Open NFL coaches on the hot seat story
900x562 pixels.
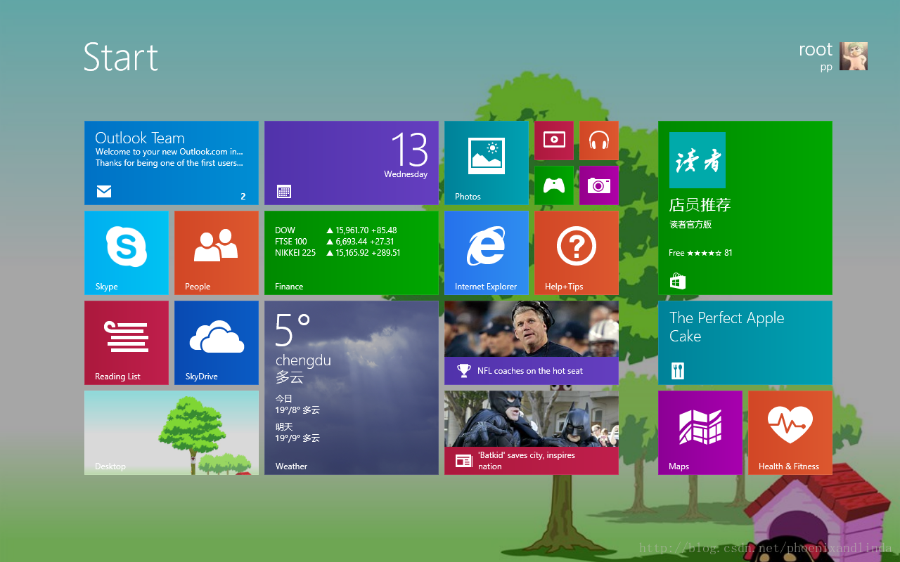[532, 343]
